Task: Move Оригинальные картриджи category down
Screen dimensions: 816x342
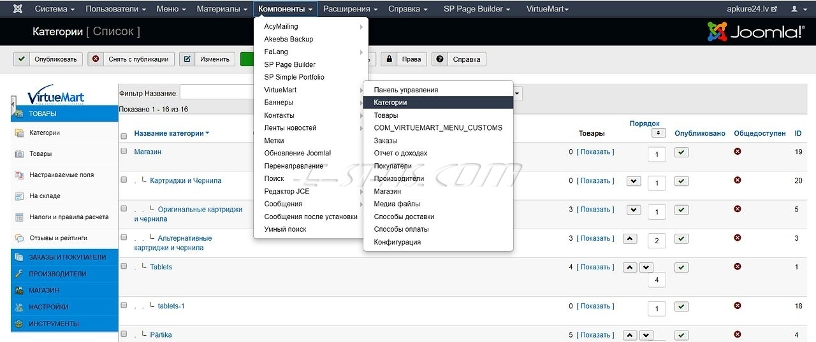Action: tap(634, 210)
